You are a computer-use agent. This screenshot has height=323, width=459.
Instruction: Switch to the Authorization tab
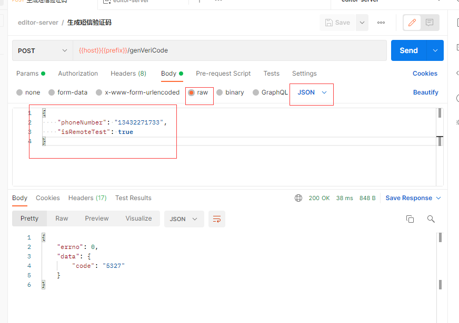click(x=78, y=74)
